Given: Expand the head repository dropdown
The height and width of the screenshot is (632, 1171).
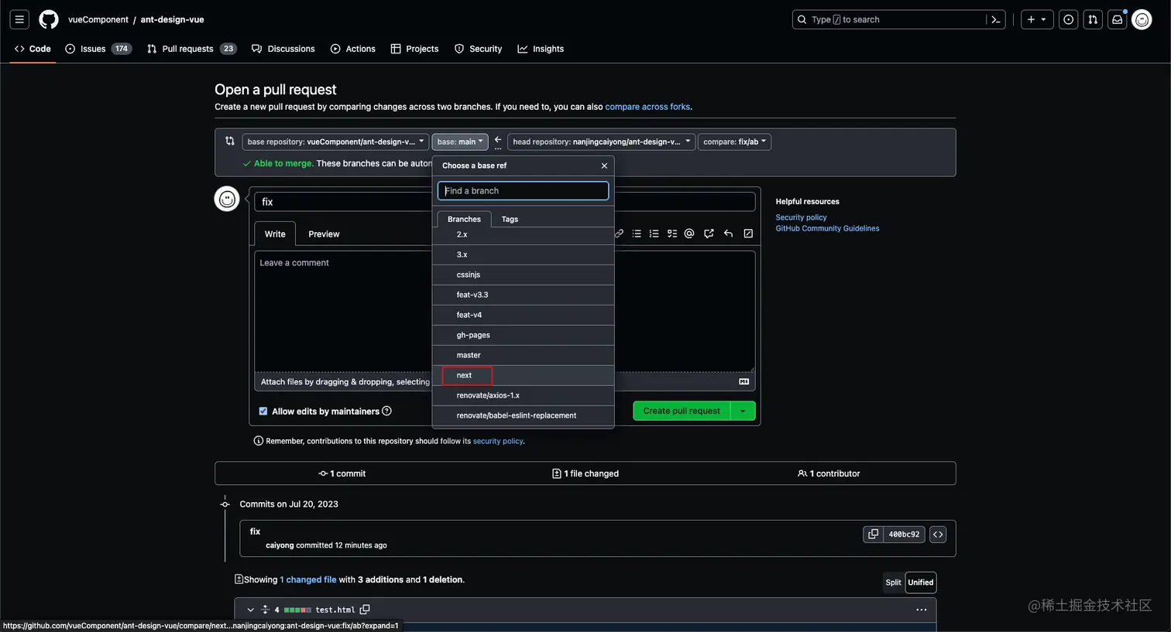Looking at the screenshot, I should (601, 142).
